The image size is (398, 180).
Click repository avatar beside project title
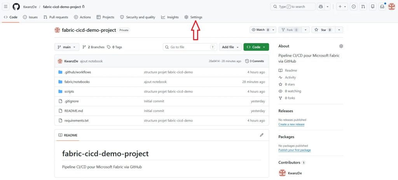tap(57, 30)
